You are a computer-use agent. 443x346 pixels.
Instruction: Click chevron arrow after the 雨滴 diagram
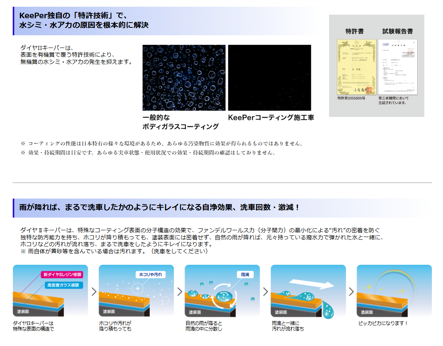pyautogui.click(x=266, y=292)
